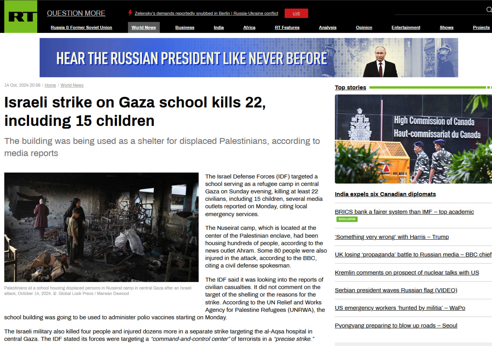Open the Opinion section
The image size is (492, 346).
364,27
